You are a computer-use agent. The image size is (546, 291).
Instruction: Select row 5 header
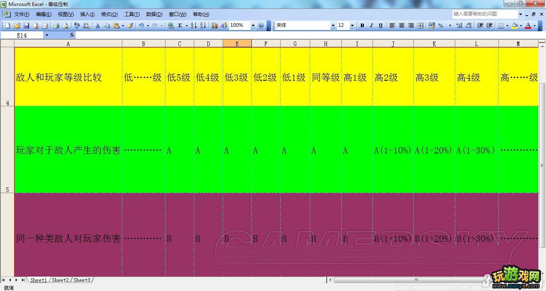coord(7,149)
